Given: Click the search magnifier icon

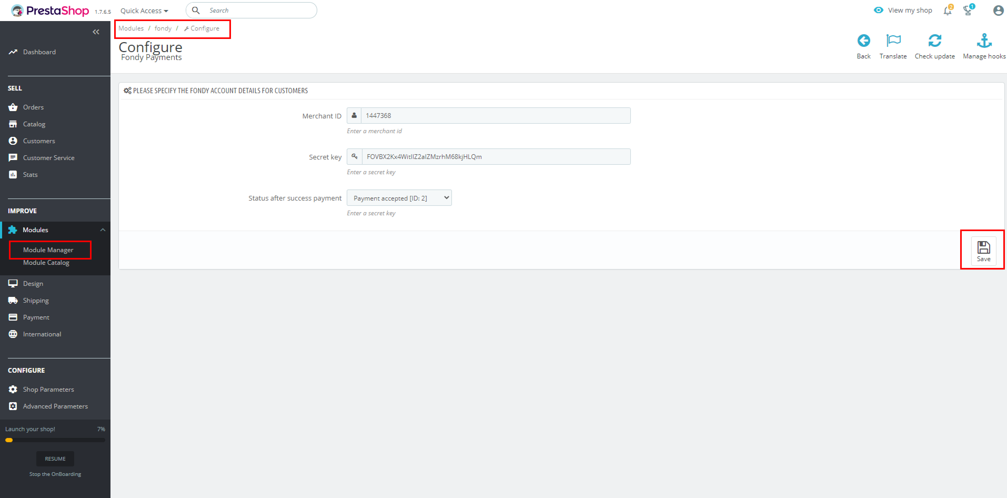Looking at the screenshot, I should click(196, 10).
